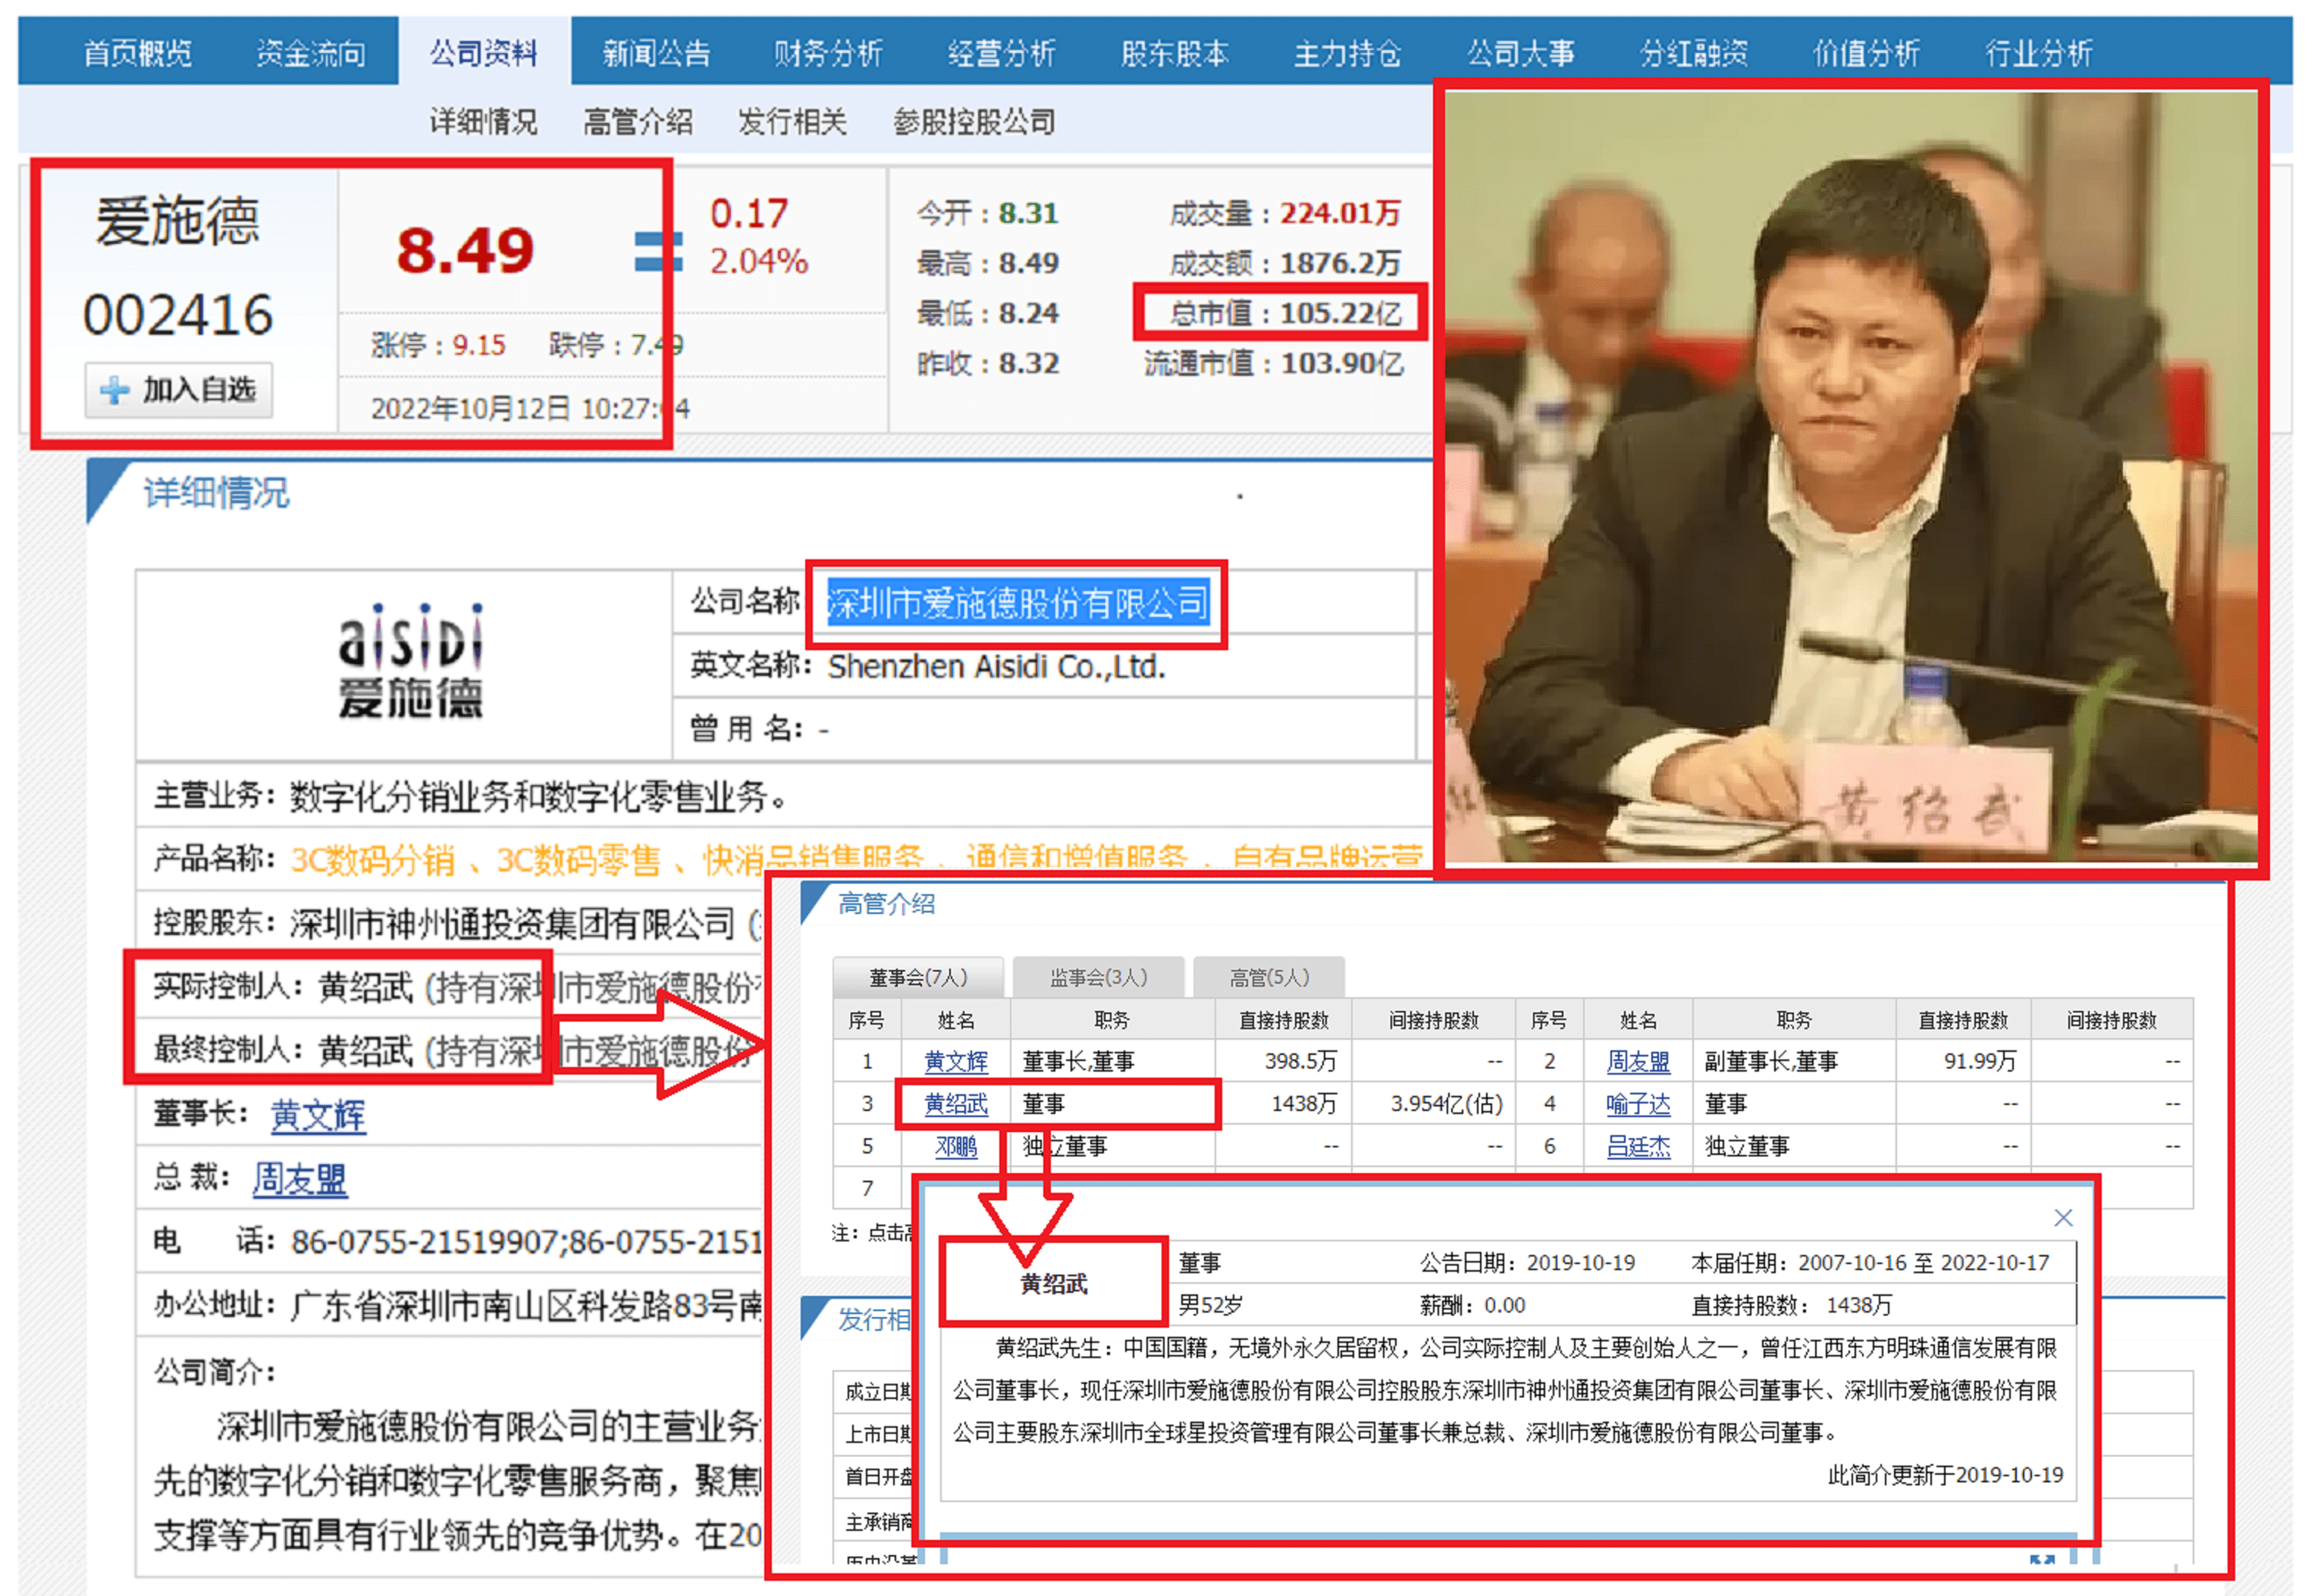Viewport: 2311px width, 1596px height.
Task: Open 价值分析 tab
Action: (1866, 52)
